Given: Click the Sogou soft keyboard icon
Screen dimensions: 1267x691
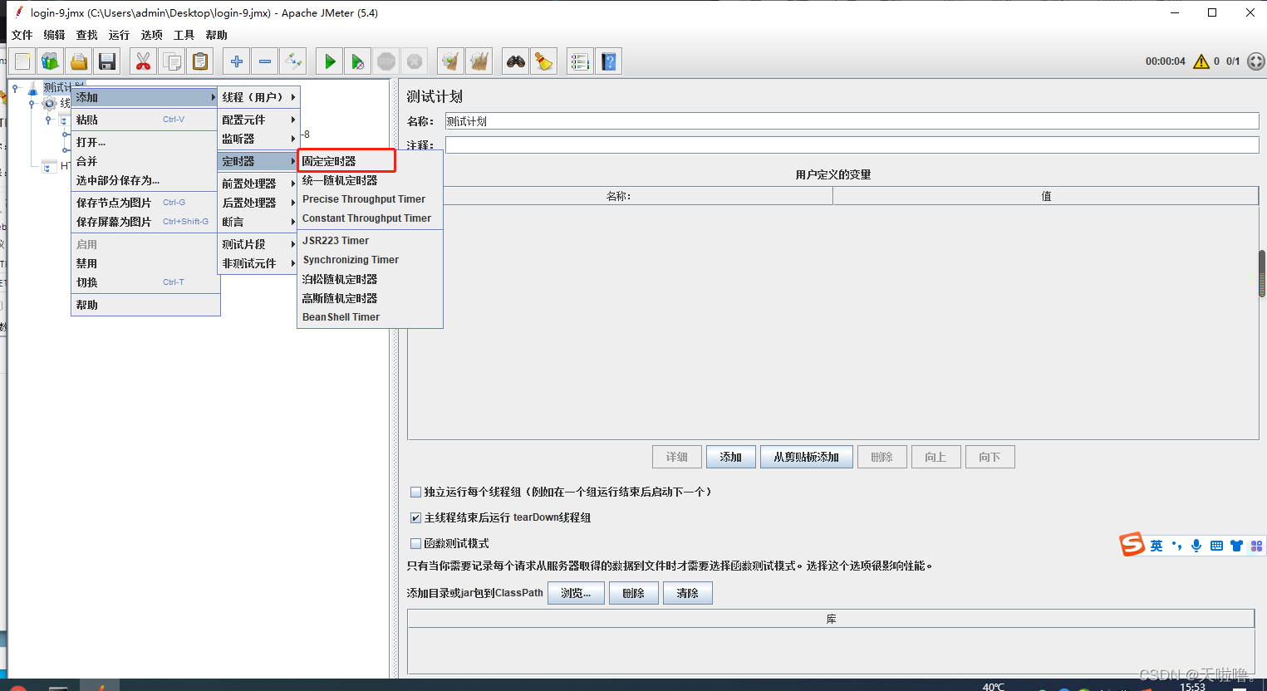Looking at the screenshot, I should tap(1216, 546).
